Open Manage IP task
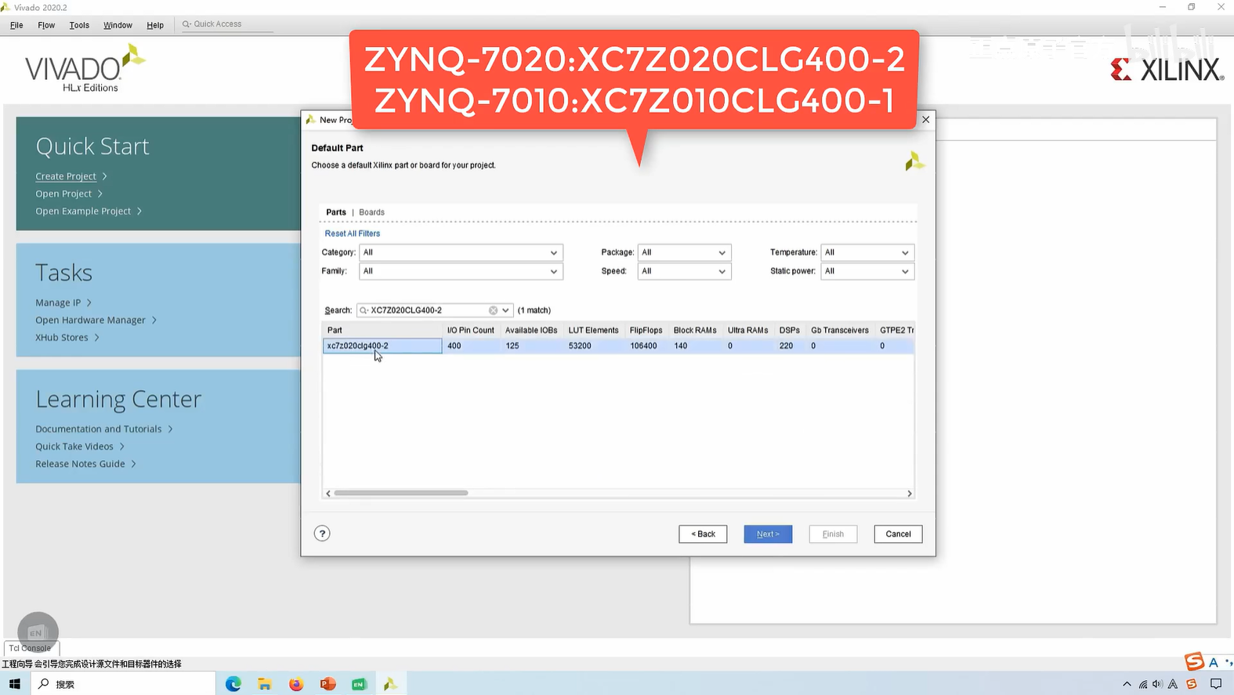Viewport: 1234px width, 695px height. click(58, 302)
